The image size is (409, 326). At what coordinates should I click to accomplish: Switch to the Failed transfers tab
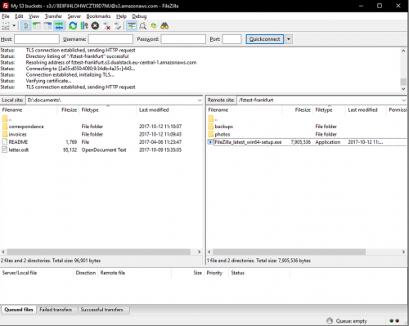click(x=56, y=310)
